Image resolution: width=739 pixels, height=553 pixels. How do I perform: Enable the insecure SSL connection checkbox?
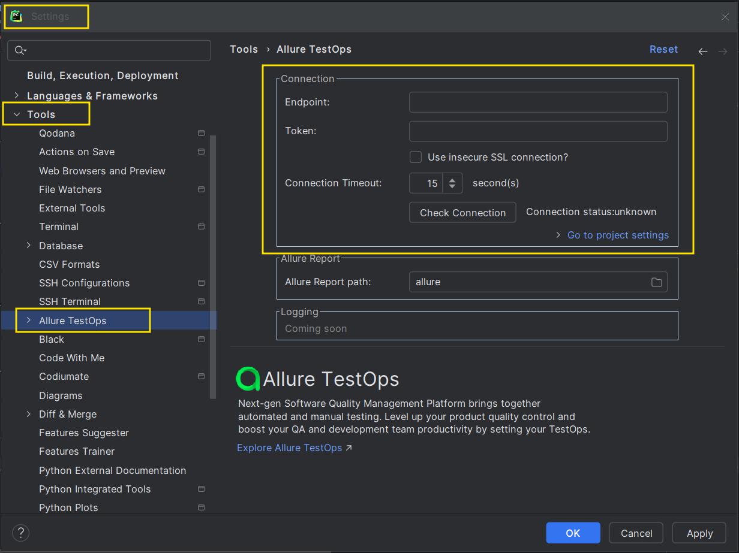(416, 157)
